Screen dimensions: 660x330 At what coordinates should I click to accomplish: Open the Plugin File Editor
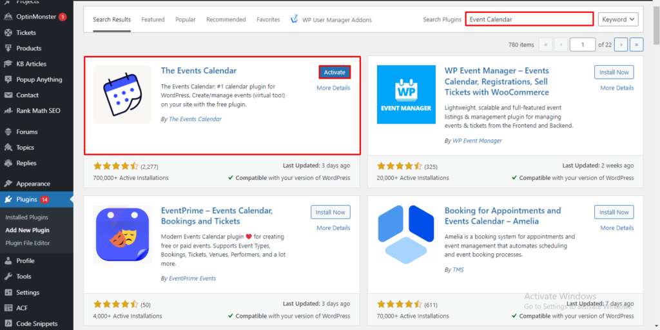[28, 243]
